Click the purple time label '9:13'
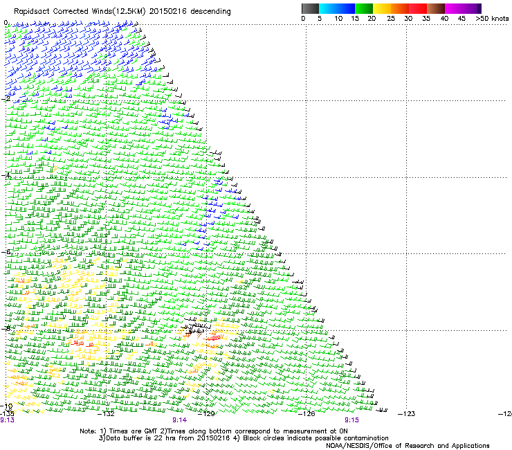Viewport: 512px width, 450px height. click(7, 420)
